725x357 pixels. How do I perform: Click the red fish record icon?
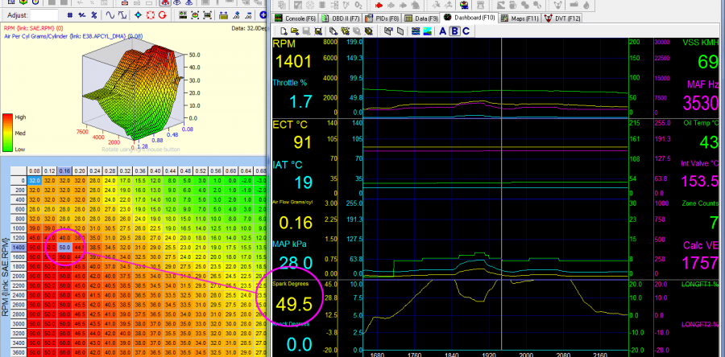pos(379,6)
